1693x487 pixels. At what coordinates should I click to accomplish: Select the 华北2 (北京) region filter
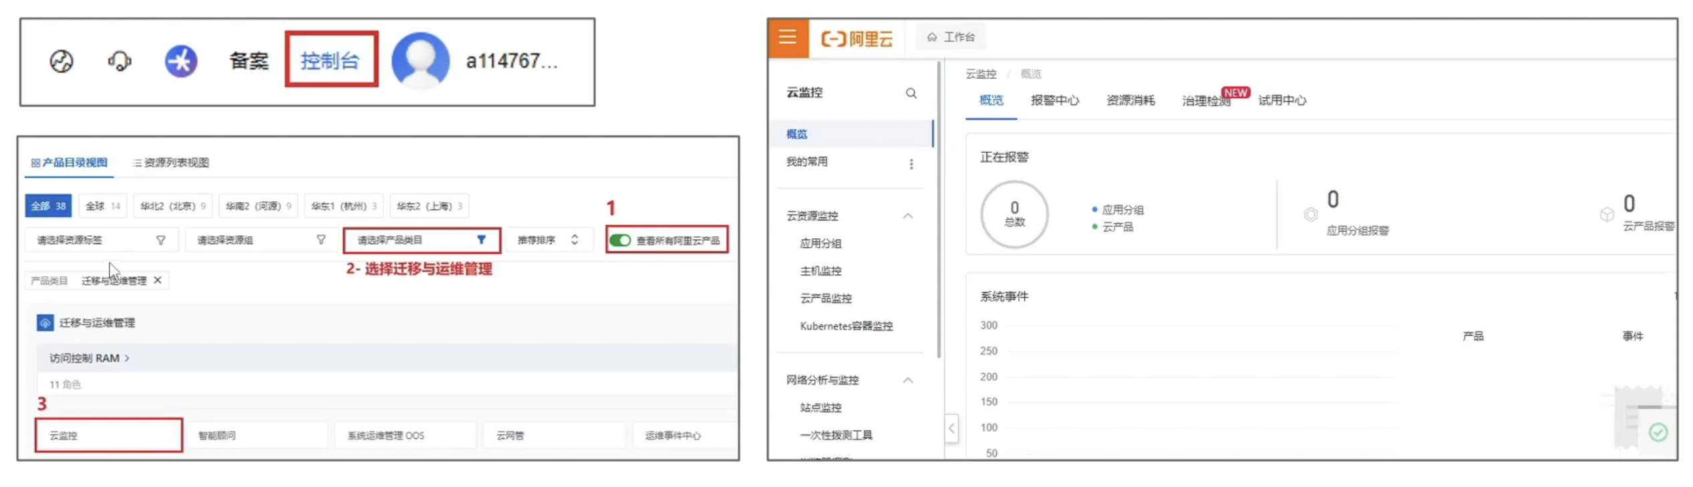click(172, 205)
